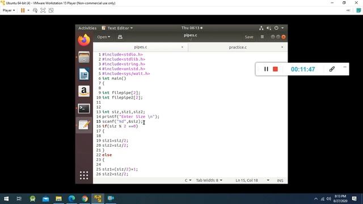363x204 pixels.
Task: Click the new document icon beside Open
Action: click(120, 37)
